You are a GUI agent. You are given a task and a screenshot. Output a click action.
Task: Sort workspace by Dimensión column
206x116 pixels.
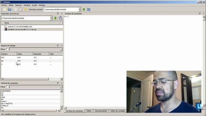41,54
